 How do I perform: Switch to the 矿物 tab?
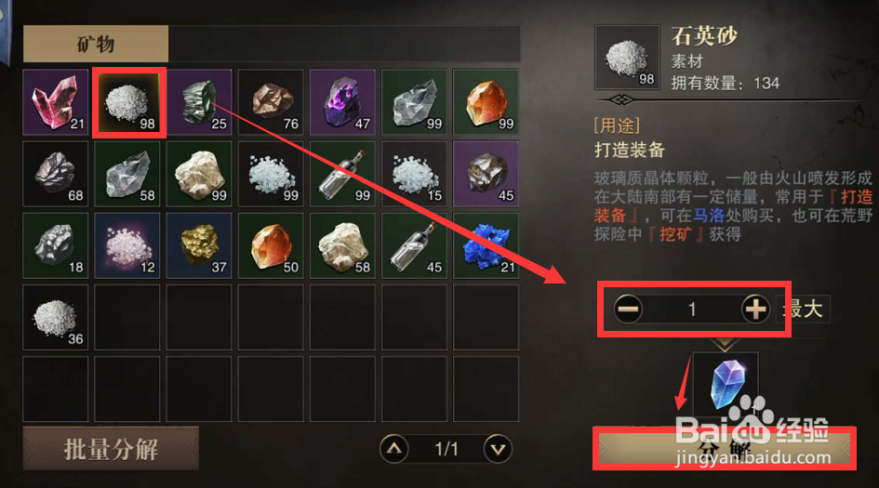(x=95, y=44)
